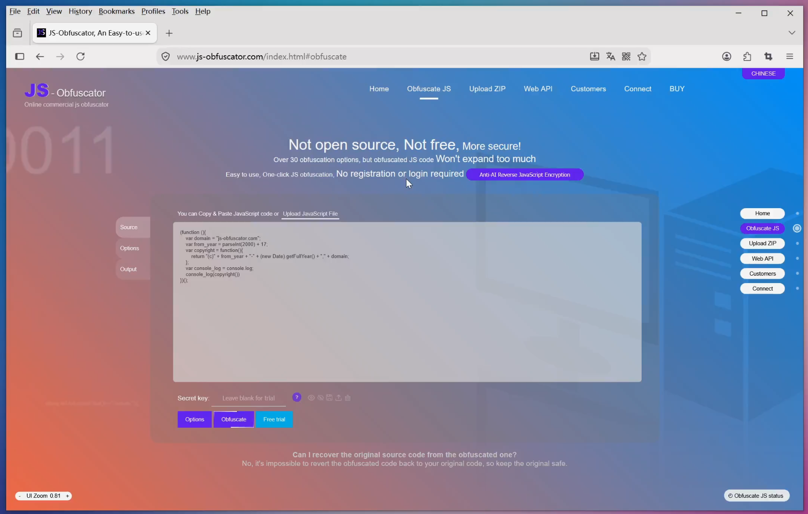Open the File menu
The width and height of the screenshot is (808, 514).
15,11
